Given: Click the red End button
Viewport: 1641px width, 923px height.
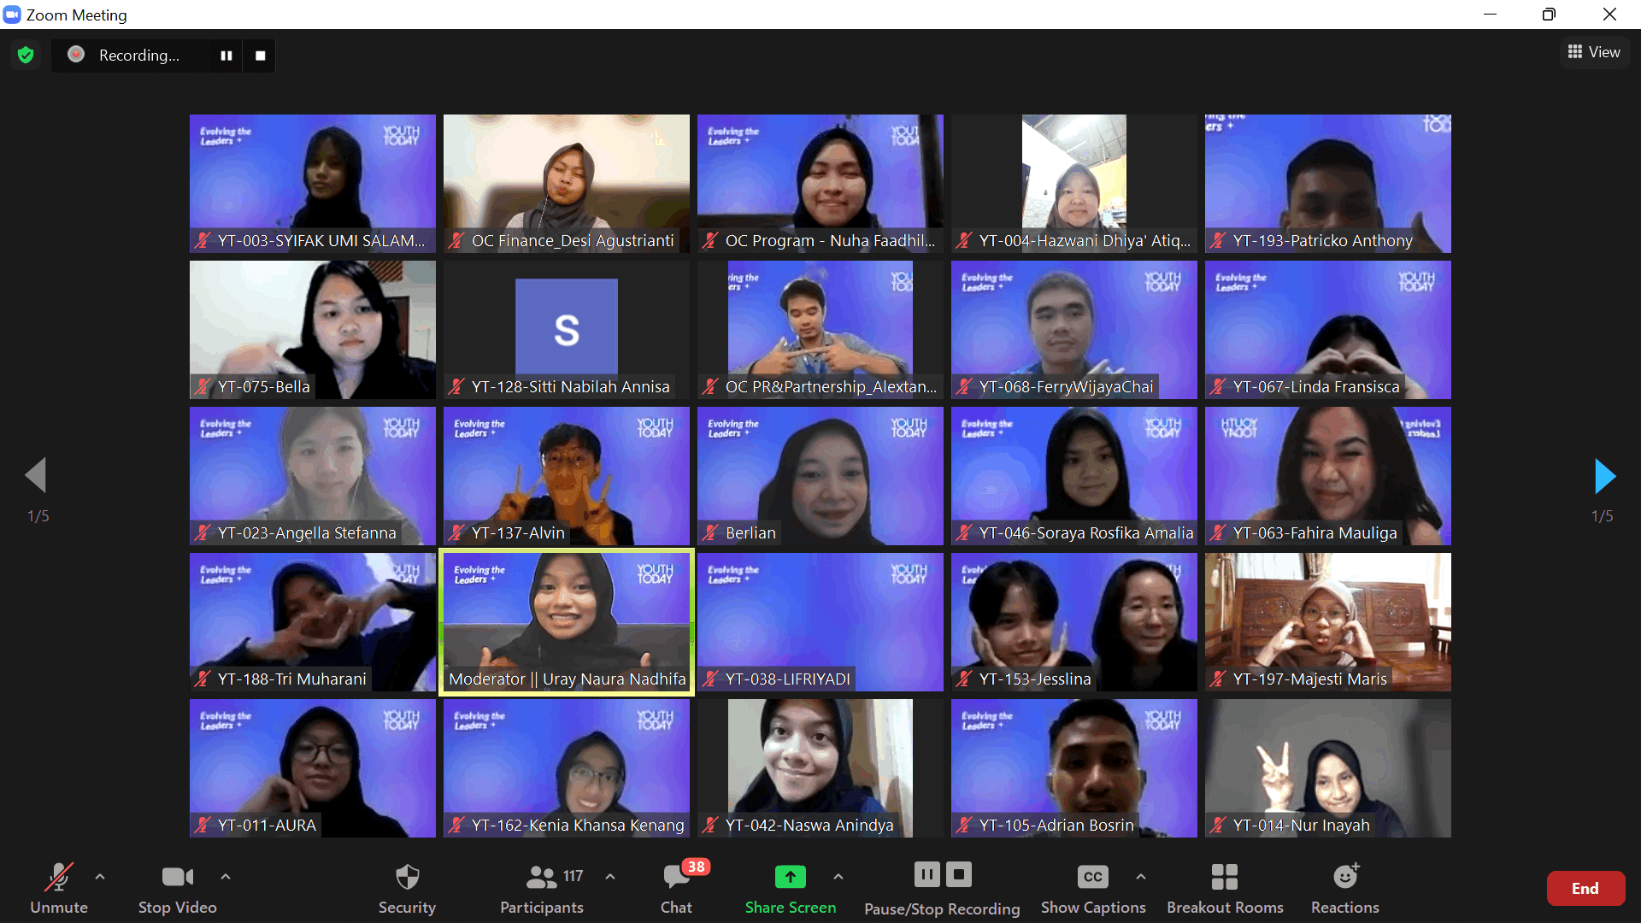Looking at the screenshot, I should pyautogui.click(x=1585, y=889).
